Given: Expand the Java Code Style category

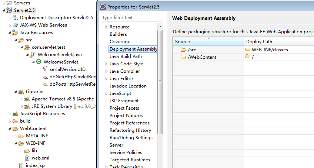Looking at the screenshot, I should click(106, 64).
